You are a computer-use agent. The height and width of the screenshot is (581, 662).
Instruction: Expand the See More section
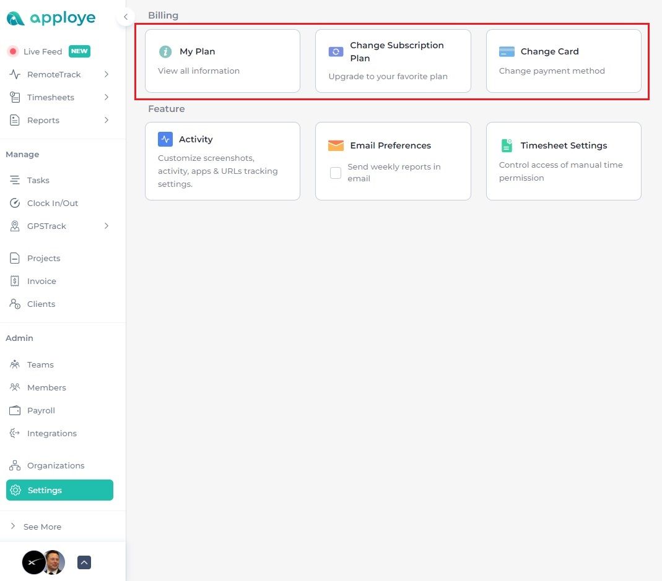pos(42,527)
